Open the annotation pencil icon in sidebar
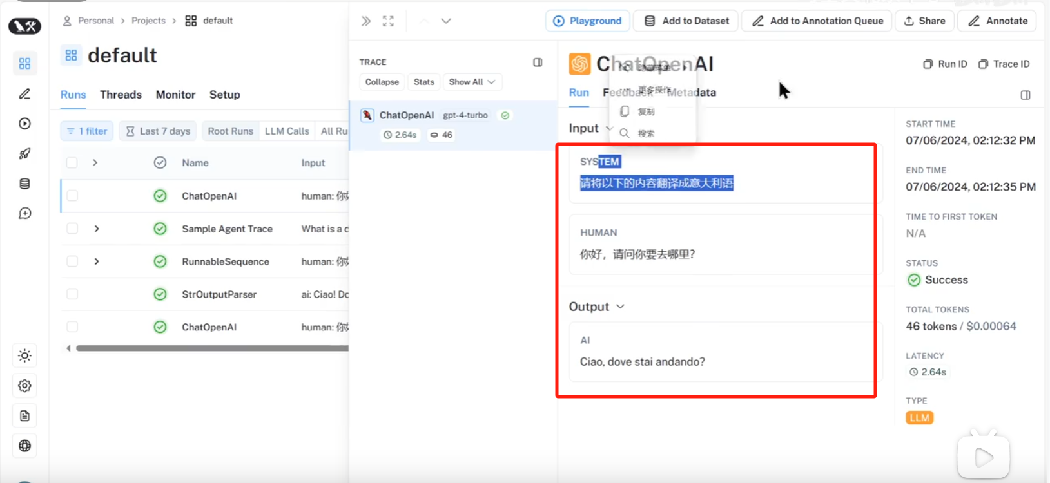This screenshot has height=483, width=1050. tap(24, 94)
